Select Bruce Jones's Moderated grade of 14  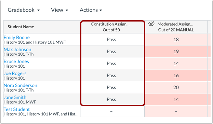176,63
